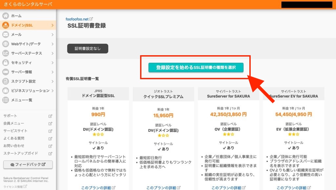The image size is (336, 190).
Task: Click external link icon next to foofoofoo.net
Action: (x=91, y=19)
